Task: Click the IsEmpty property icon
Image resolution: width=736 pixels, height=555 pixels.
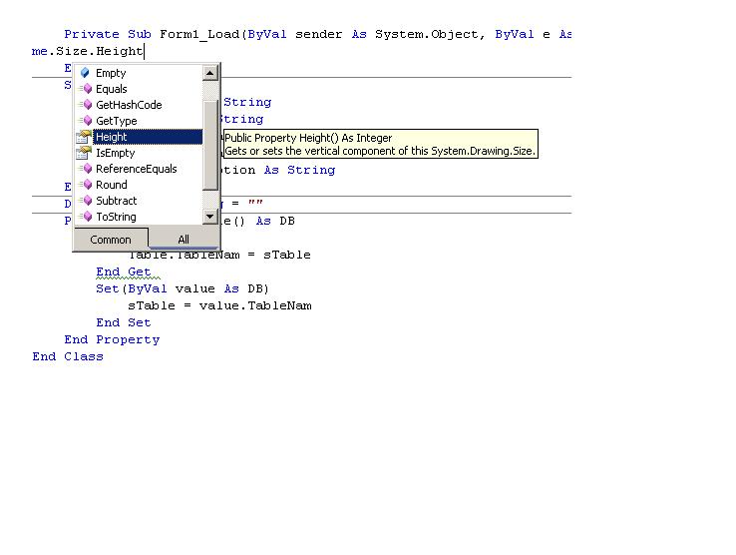Action: [84, 153]
